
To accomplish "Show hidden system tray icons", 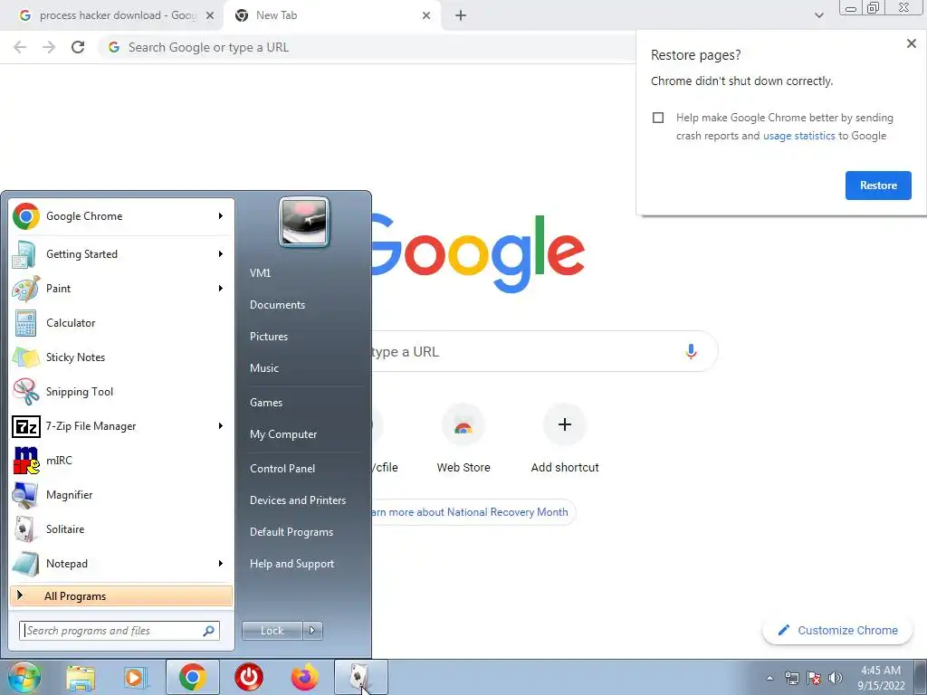I will point(769,678).
